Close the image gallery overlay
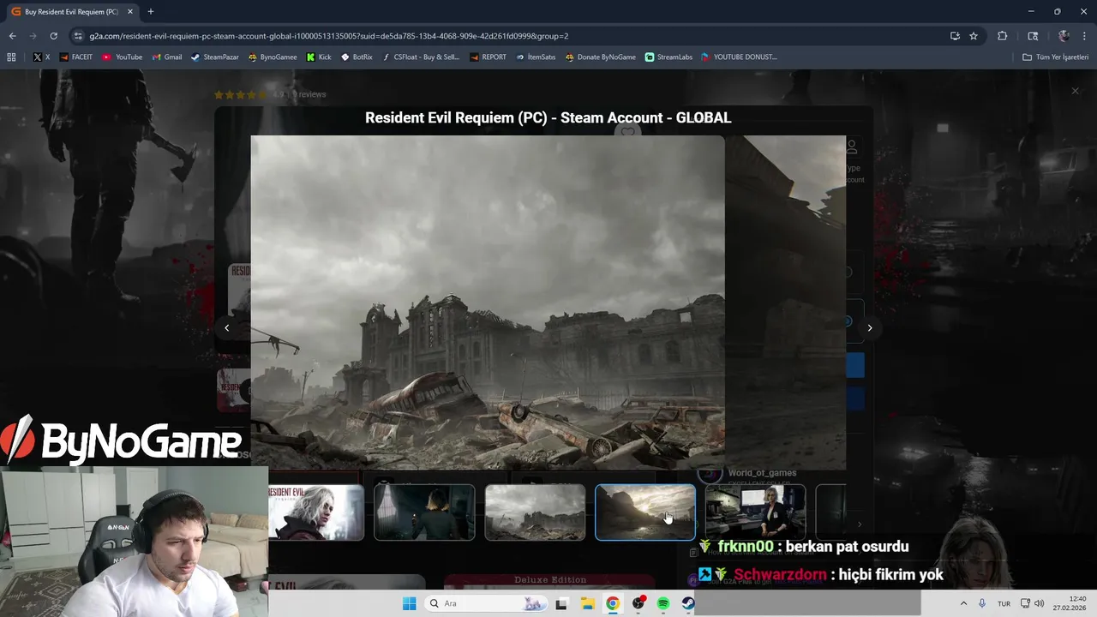1097x617 pixels. [1075, 91]
